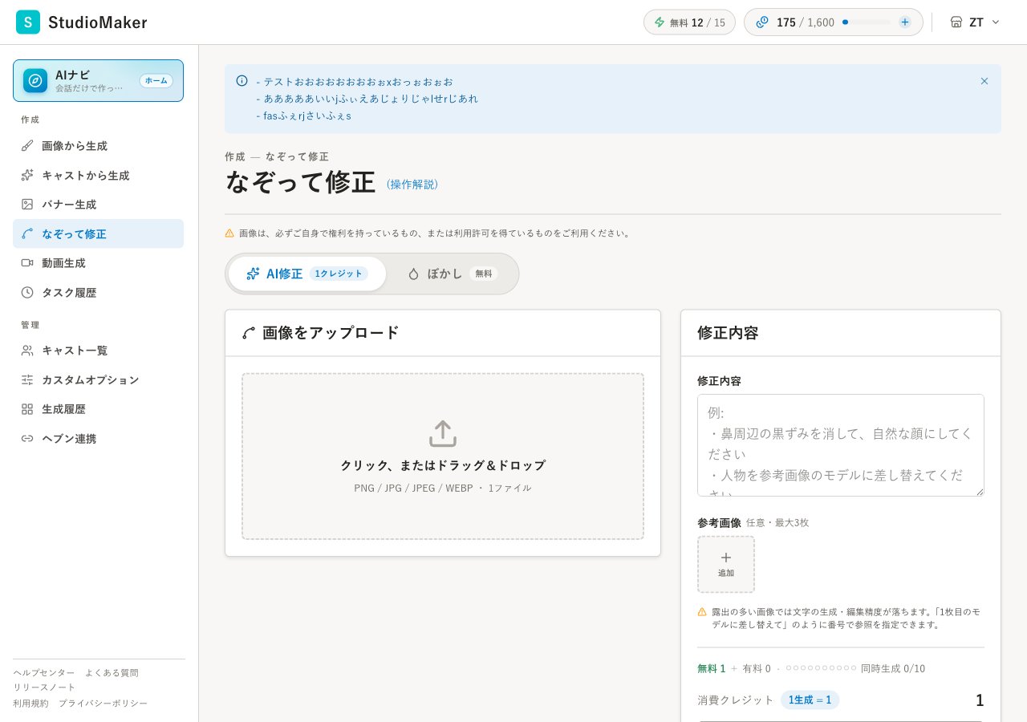Screen dimensions: 1027x722
Task: Click the curve icon beside 画像をアップロード heading
Action: (249, 333)
